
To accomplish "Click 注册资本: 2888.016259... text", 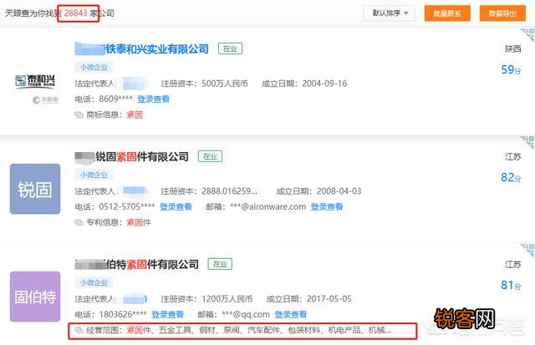I will [x=209, y=191].
